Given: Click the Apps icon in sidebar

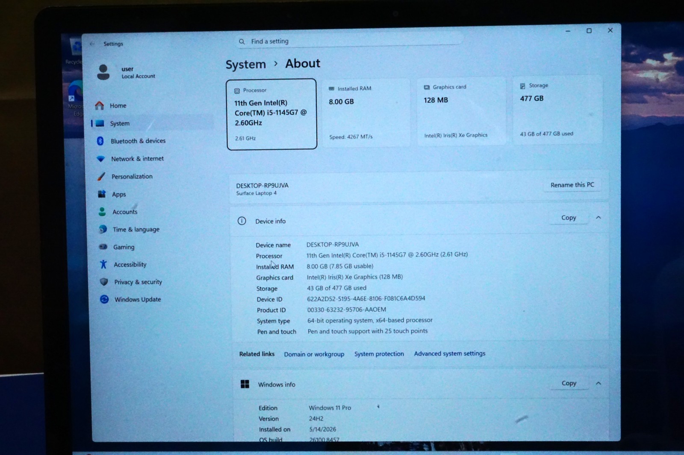Looking at the screenshot, I should 102,194.
